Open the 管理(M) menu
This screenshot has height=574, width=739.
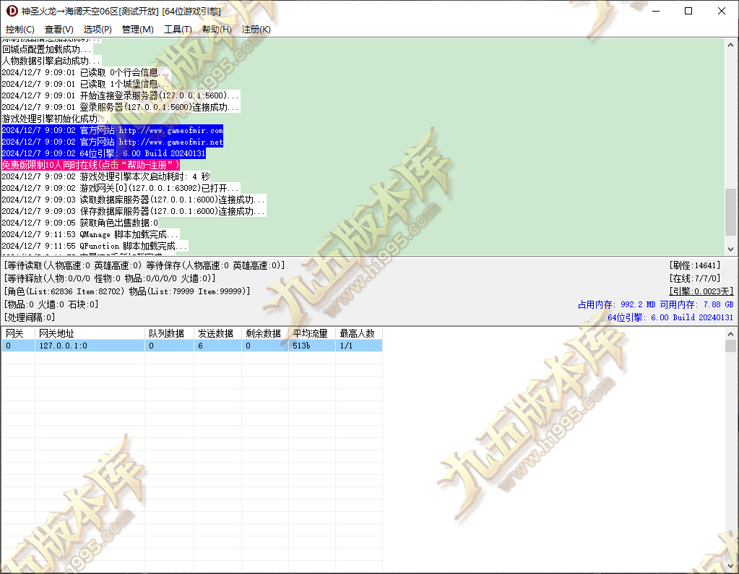point(138,29)
